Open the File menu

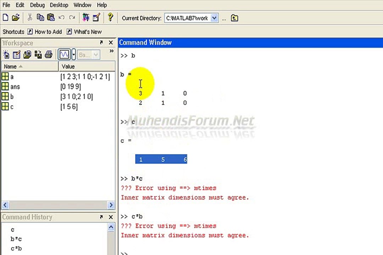tap(6, 5)
